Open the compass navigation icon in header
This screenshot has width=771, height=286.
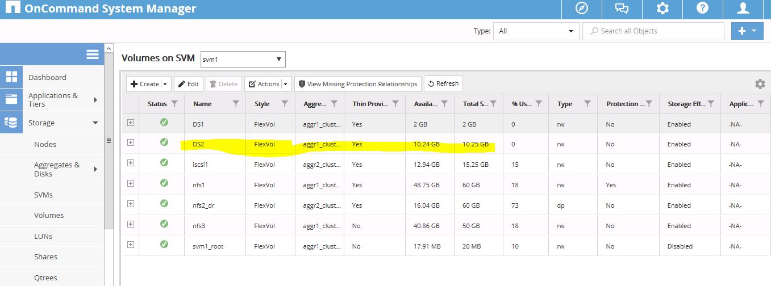(581, 9)
